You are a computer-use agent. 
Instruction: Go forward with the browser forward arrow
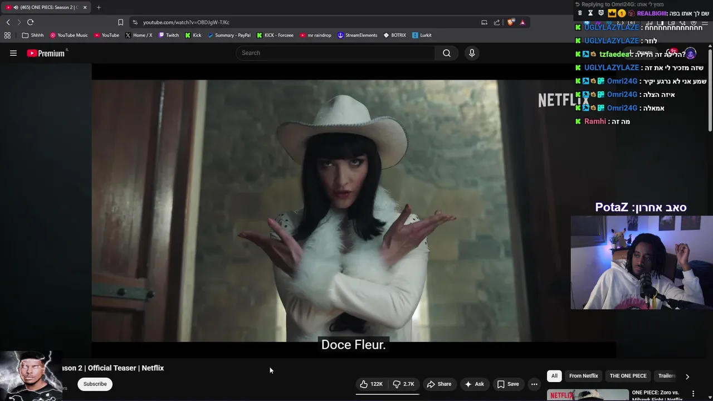tap(19, 22)
